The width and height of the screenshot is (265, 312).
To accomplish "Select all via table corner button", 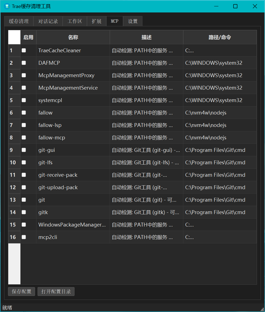I will point(14,37).
